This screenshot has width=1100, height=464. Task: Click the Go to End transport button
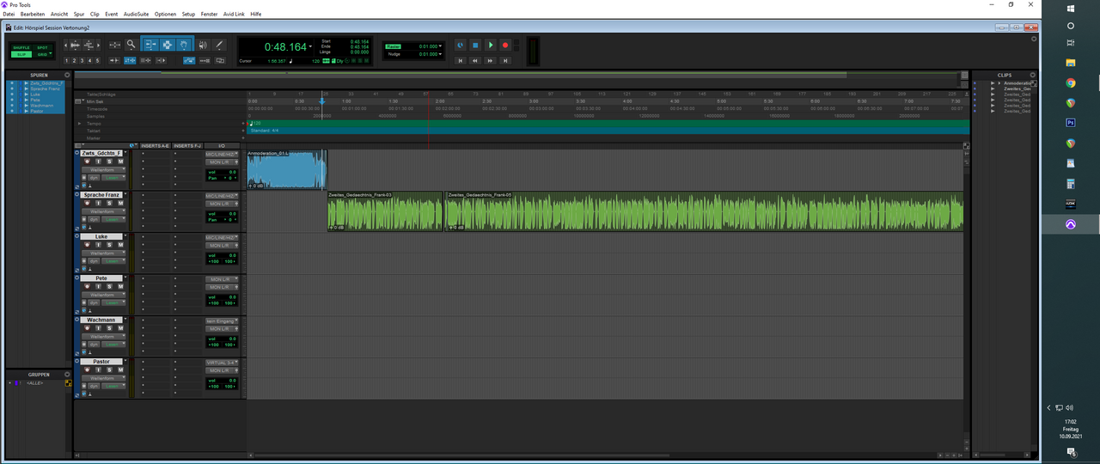(505, 61)
